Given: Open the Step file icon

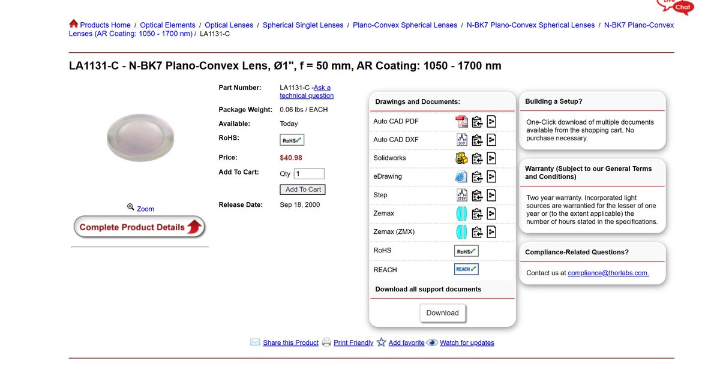Looking at the screenshot, I should point(462,195).
